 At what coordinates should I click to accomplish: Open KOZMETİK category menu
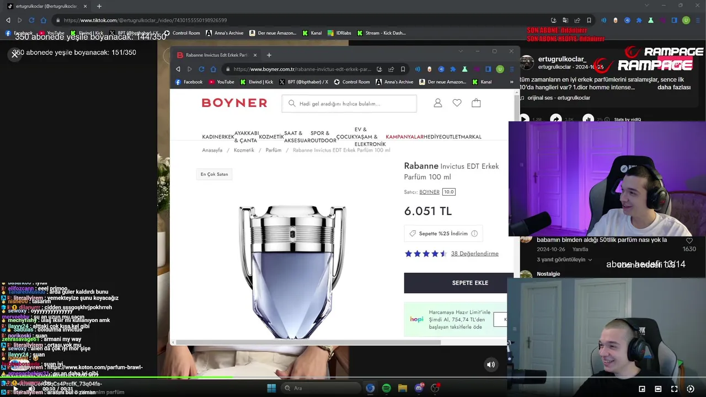[x=271, y=137]
